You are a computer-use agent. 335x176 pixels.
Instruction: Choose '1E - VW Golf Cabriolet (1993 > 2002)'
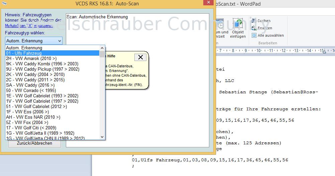point(52,96)
